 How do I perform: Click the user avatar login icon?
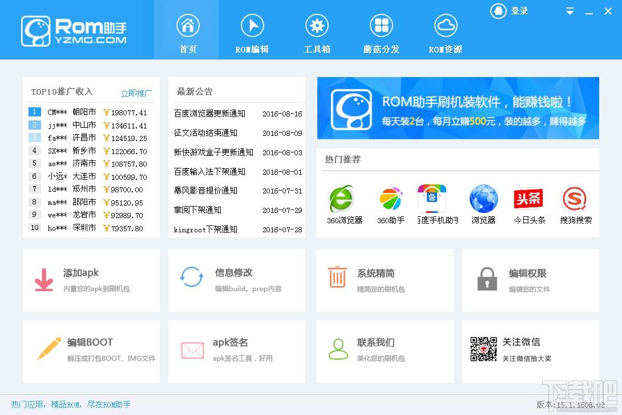499,11
